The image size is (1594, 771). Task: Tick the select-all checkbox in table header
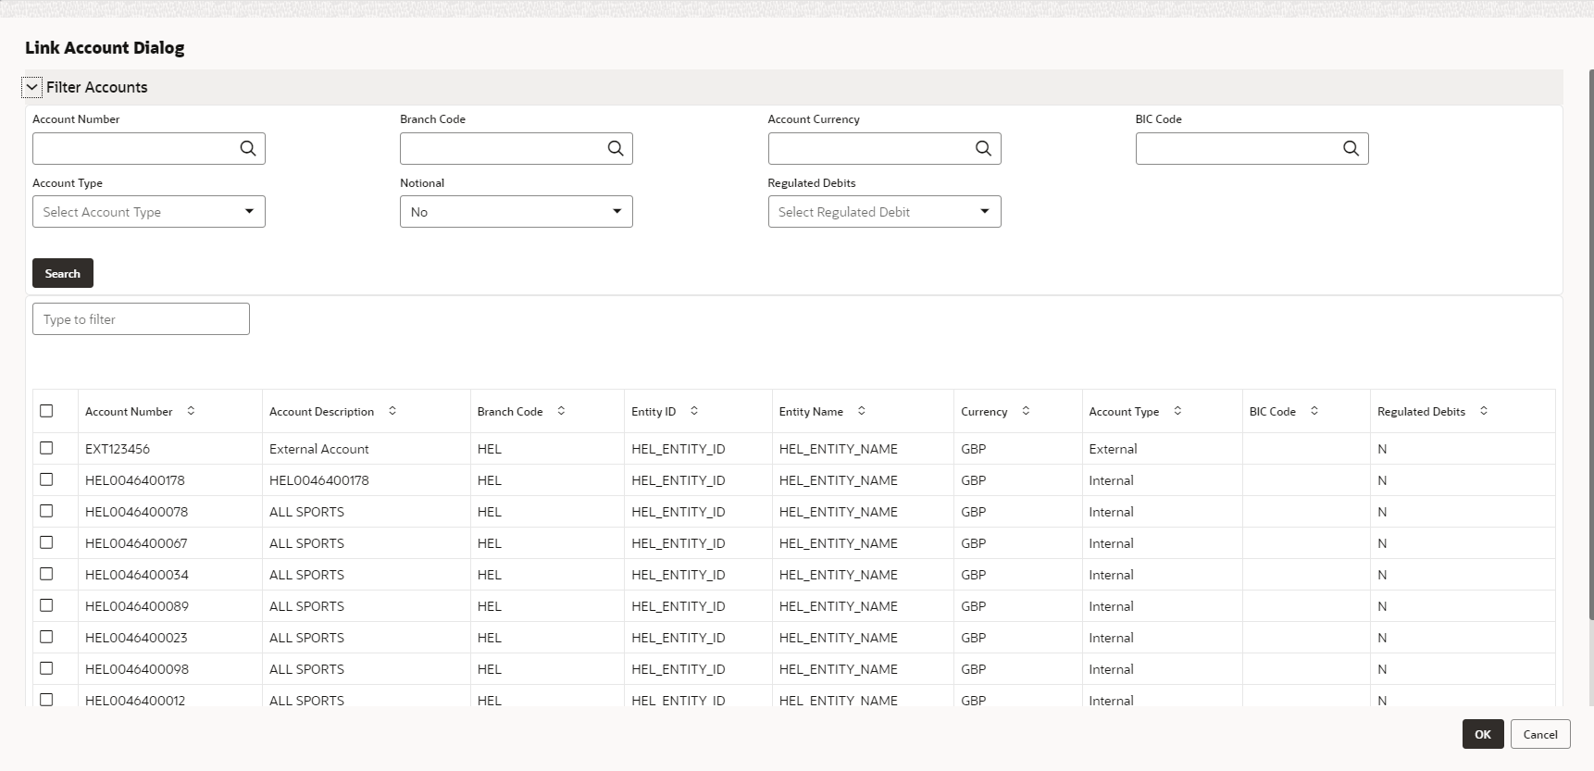[46, 411]
